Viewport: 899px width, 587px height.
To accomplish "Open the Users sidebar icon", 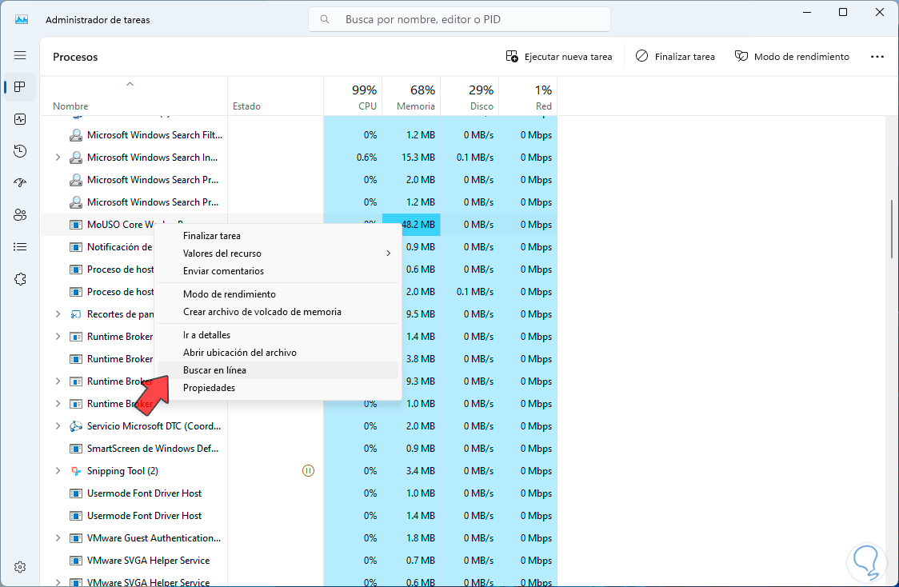I will pos(20,215).
